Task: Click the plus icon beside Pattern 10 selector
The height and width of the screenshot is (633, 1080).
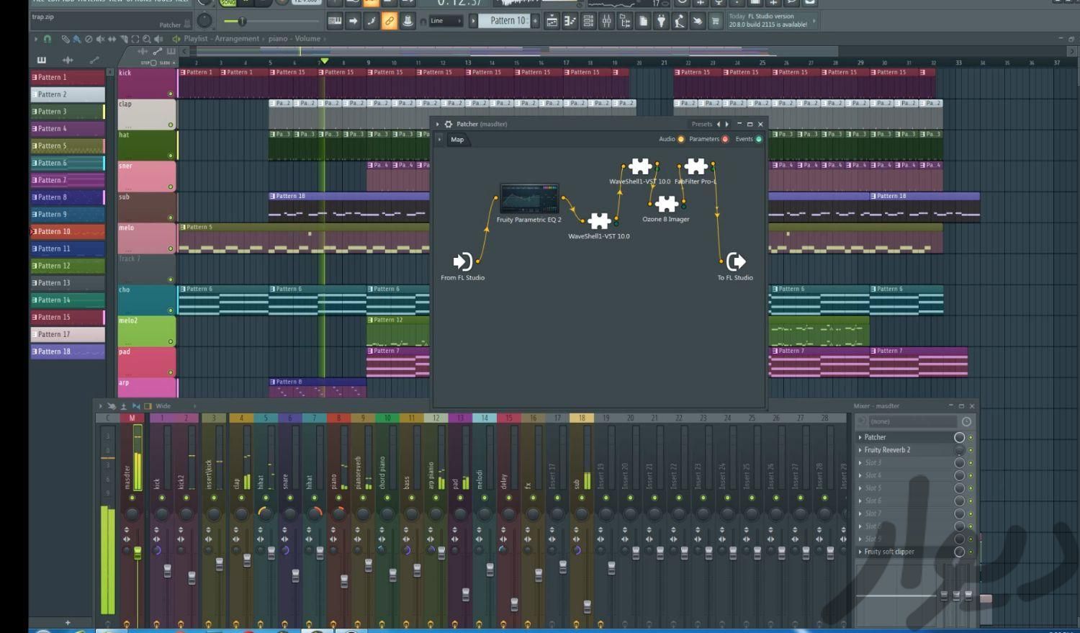Action: (x=535, y=21)
